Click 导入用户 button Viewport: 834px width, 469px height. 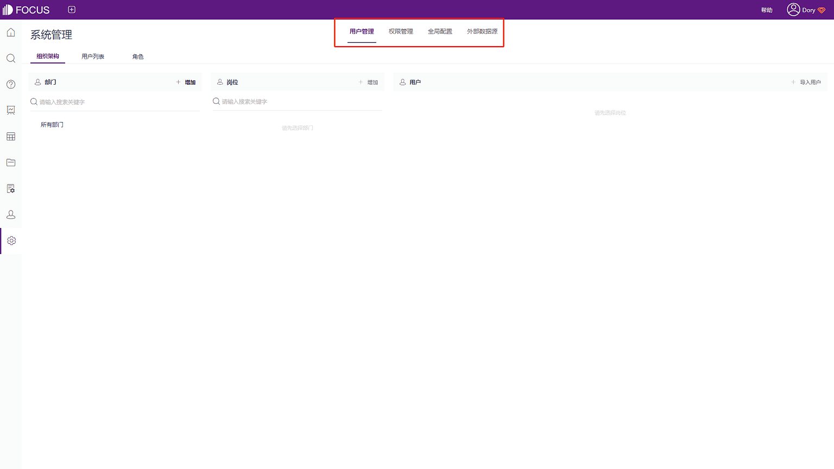click(x=810, y=83)
